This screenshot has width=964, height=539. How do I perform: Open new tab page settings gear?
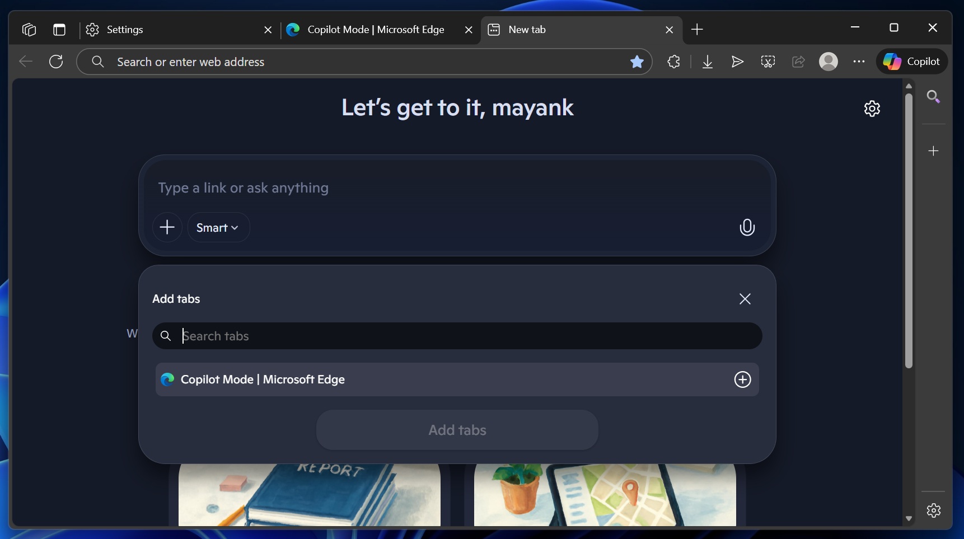click(x=872, y=109)
